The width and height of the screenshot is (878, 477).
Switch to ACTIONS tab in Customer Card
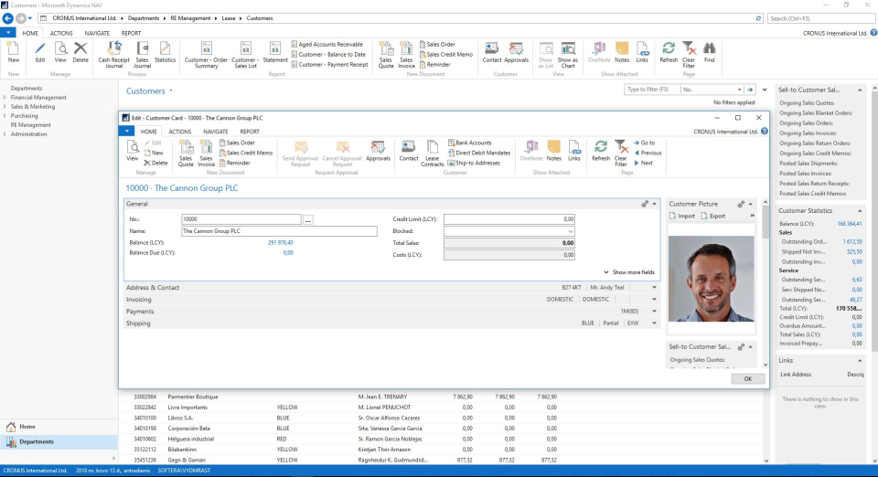pos(180,132)
